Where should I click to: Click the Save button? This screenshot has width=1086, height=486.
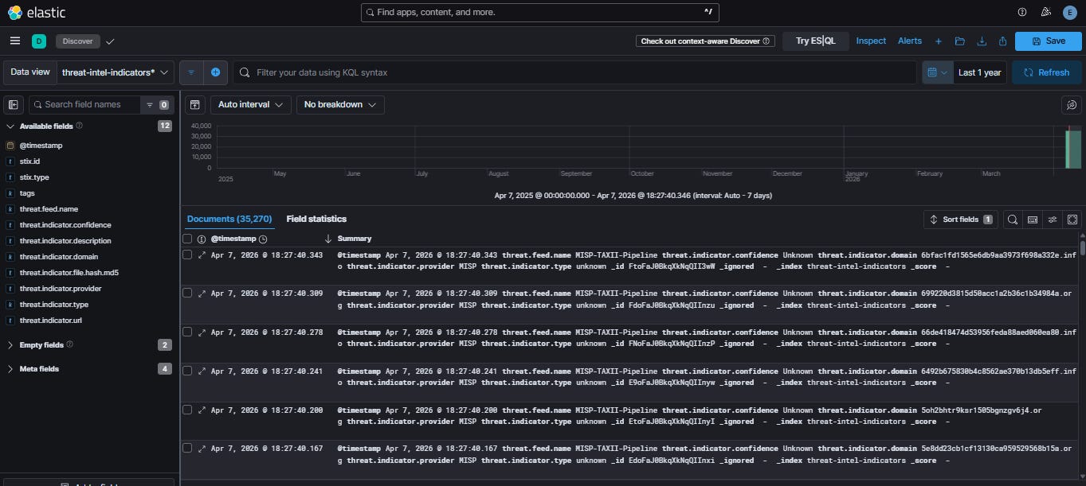coord(1049,41)
